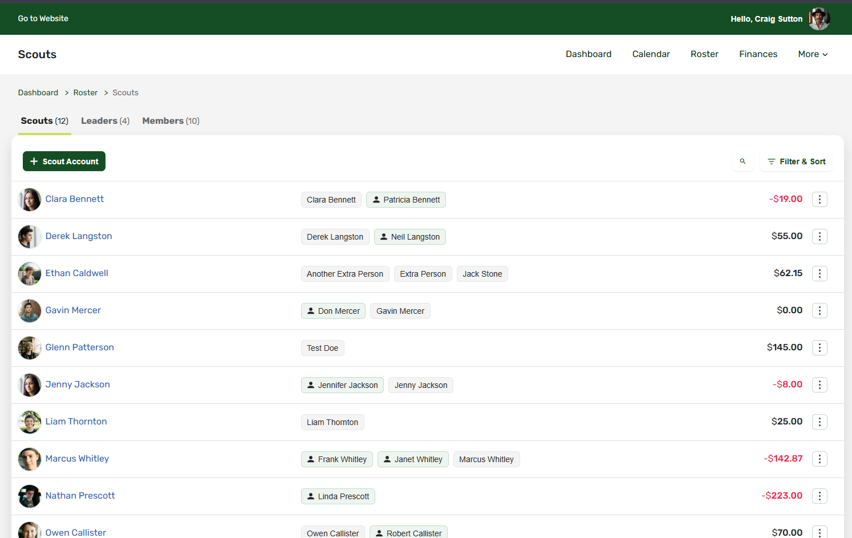Viewport: 852px width, 538px height.
Task: Open Ethan Caldwell's scout profile link
Action: (x=77, y=273)
